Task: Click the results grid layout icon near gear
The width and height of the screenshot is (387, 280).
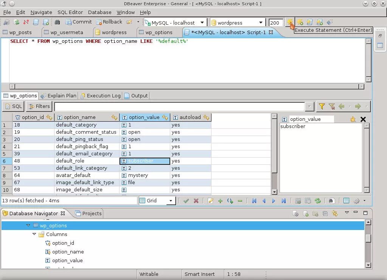Action: pyautogui.click(x=346, y=201)
